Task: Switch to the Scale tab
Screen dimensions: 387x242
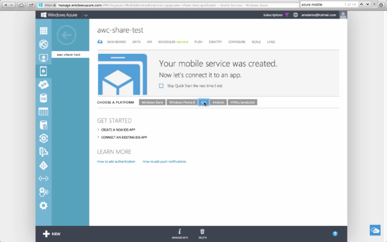Action: [x=256, y=42]
